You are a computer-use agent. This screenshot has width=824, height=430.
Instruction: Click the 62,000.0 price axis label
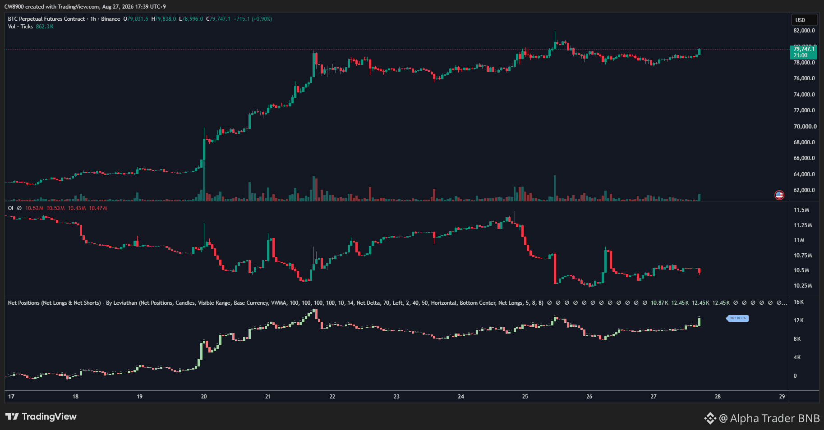(x=804, y=190)
